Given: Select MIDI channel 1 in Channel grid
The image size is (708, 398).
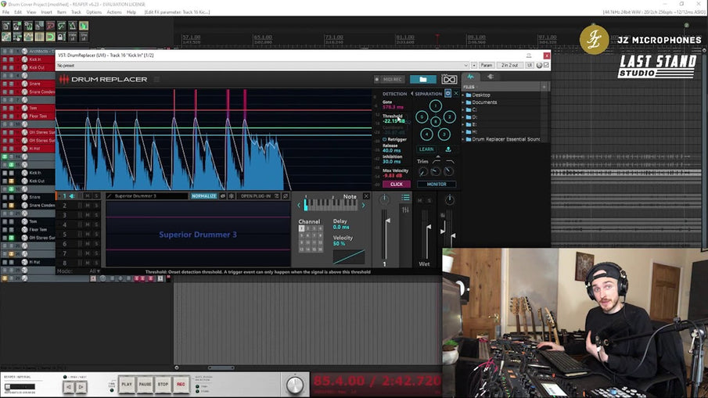Looking at the screenshot, I should [301, 228].
